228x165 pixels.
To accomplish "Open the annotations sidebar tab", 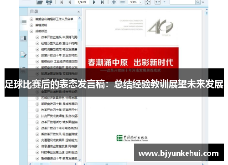I will click(x=24, y=55).
